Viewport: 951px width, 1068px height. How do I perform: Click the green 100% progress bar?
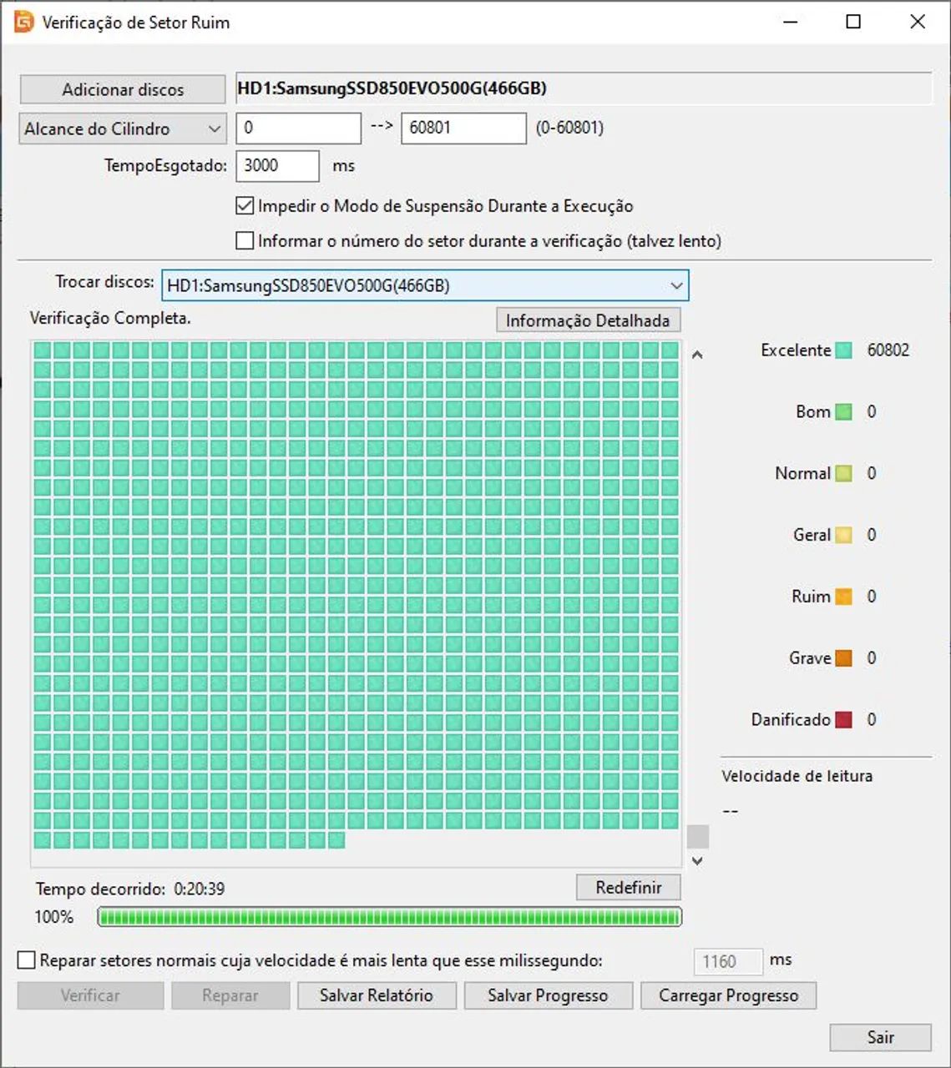coord(390,917)
